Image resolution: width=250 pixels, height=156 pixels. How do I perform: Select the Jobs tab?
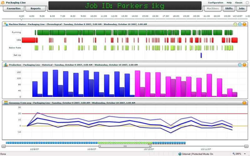[x=242, y=9]
